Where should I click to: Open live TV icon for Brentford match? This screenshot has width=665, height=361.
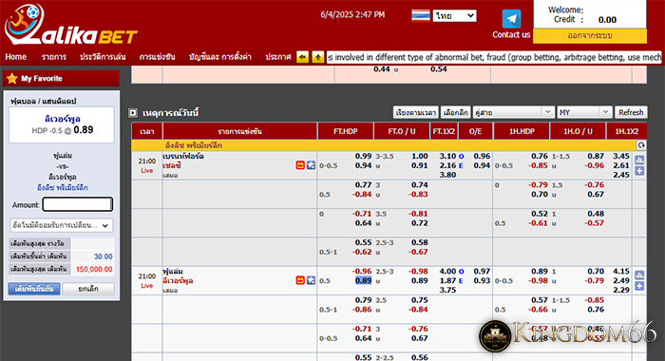point(300,165)
